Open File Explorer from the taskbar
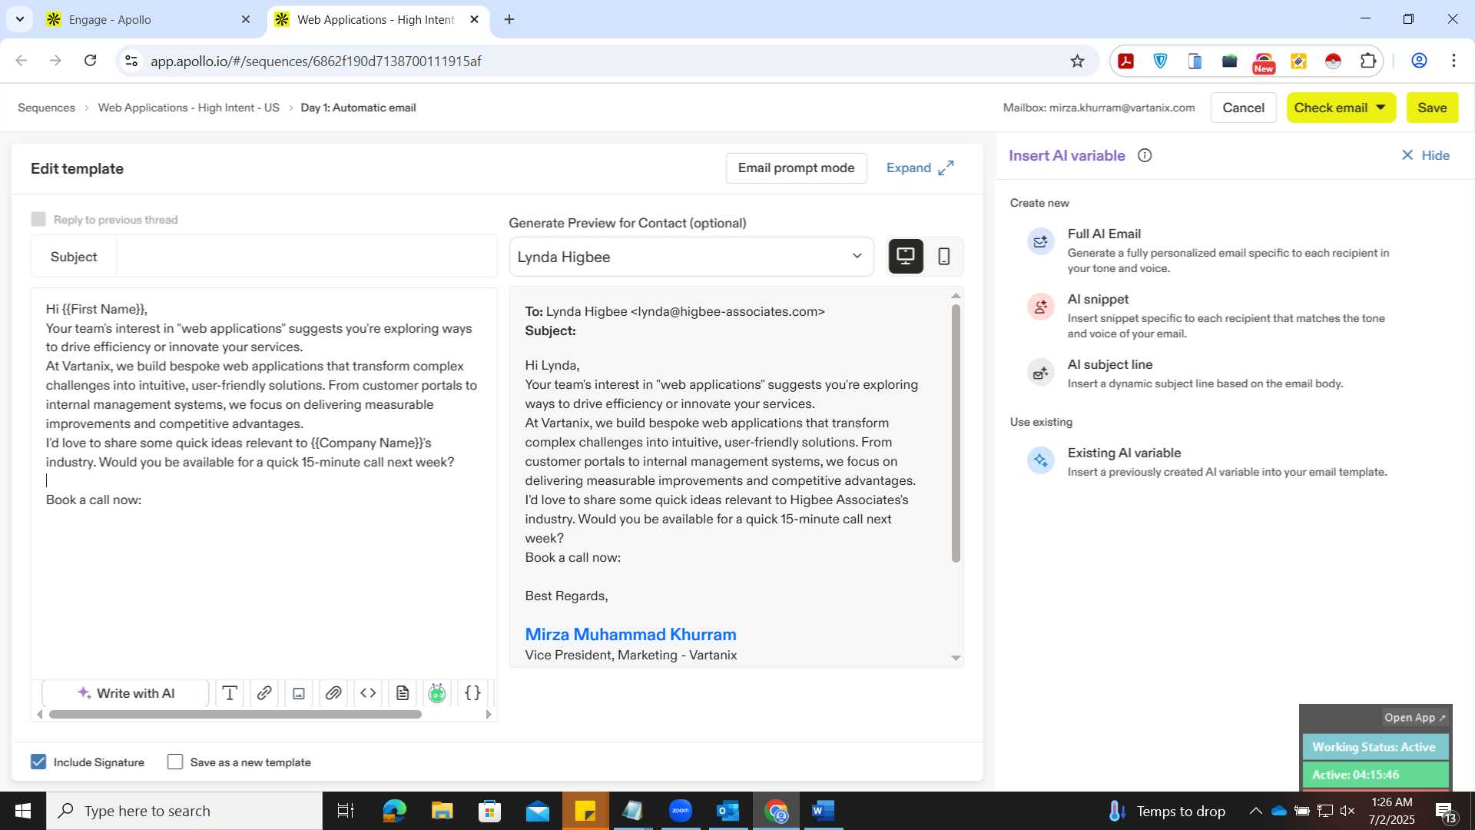 [x=442, y=811]
